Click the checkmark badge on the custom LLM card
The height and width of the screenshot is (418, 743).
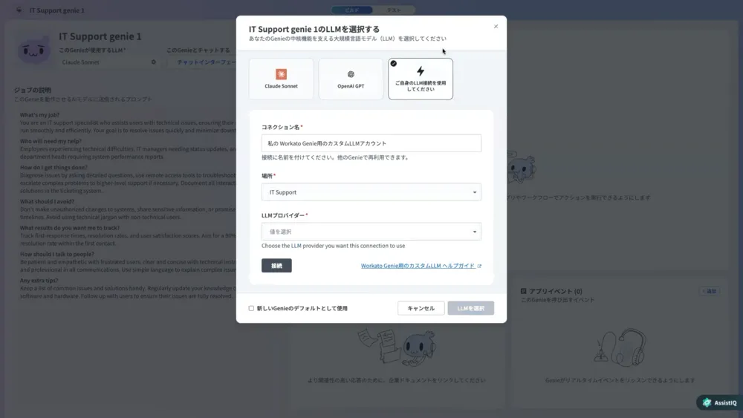pyautogui.click(x=393, y=63)
